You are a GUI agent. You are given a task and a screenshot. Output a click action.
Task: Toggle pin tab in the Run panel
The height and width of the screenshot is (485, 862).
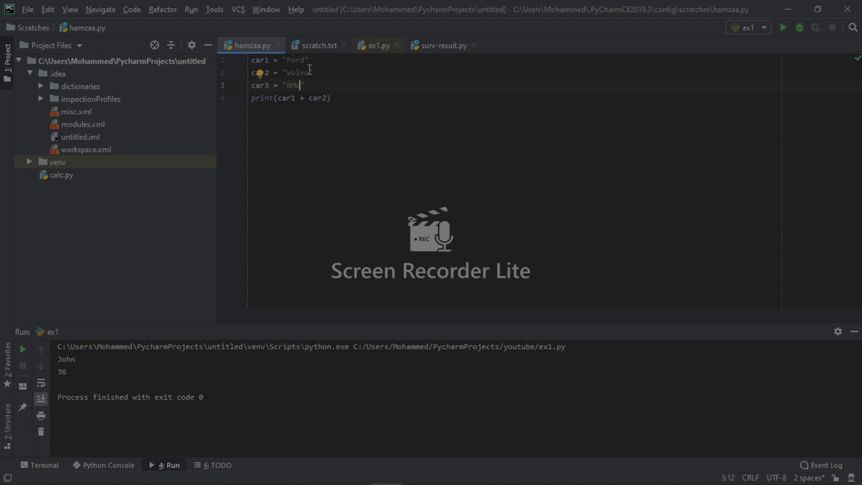coord(22,407)
